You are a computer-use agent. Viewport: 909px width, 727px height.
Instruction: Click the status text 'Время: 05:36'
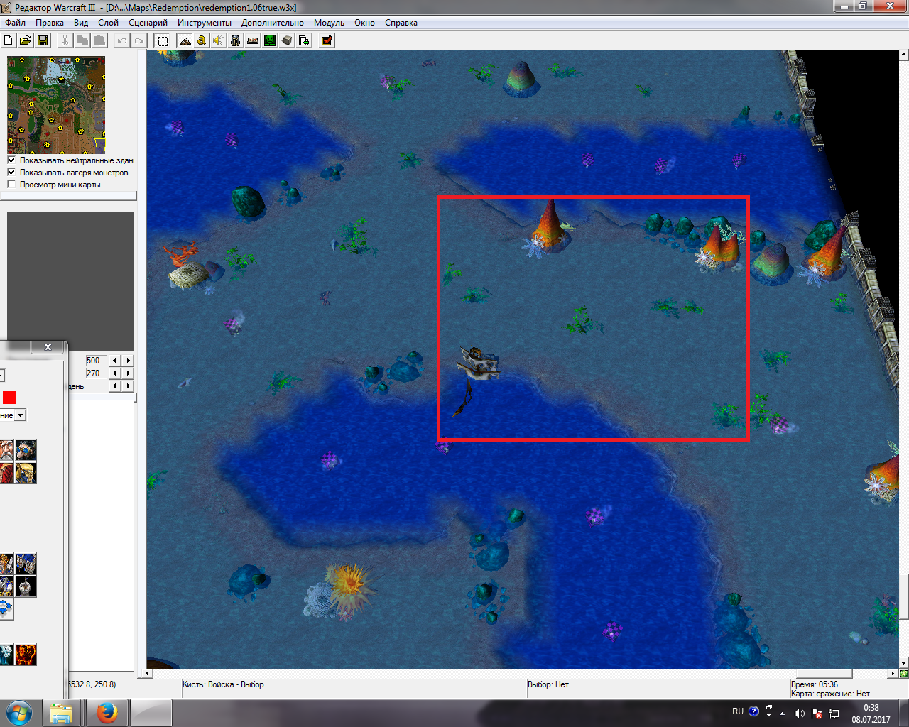815,684
